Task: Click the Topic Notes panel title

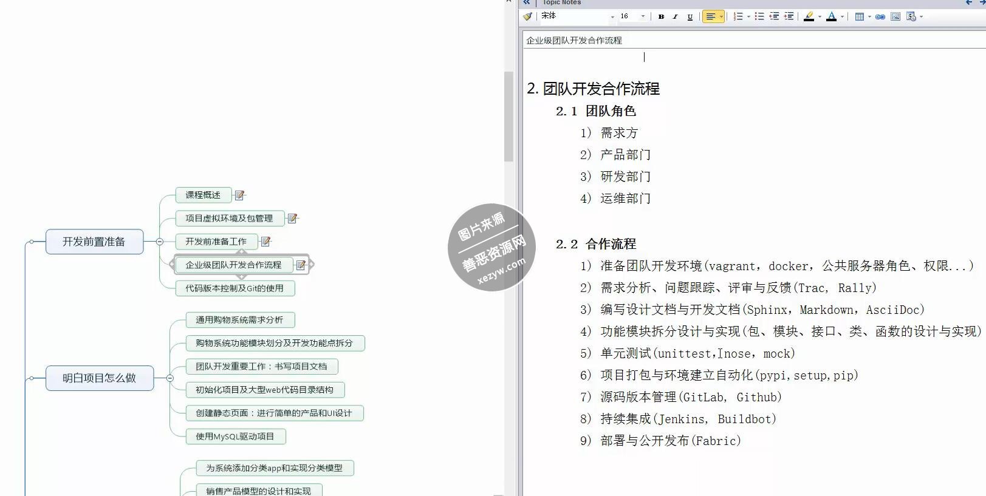Action: (x=561, y=2)
